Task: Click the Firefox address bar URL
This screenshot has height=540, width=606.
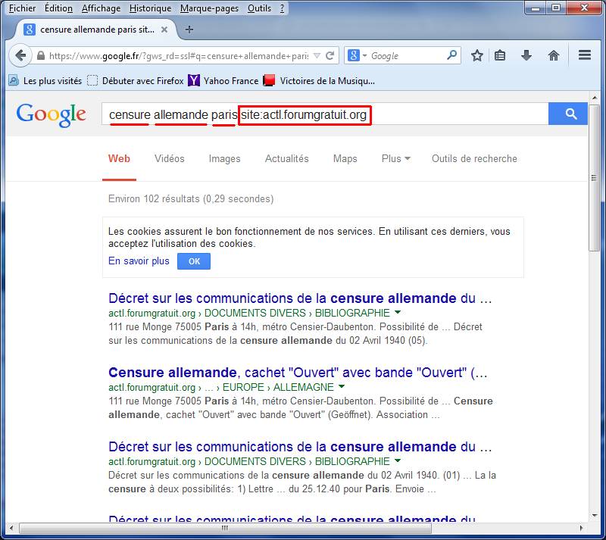Action: (179, 56)
